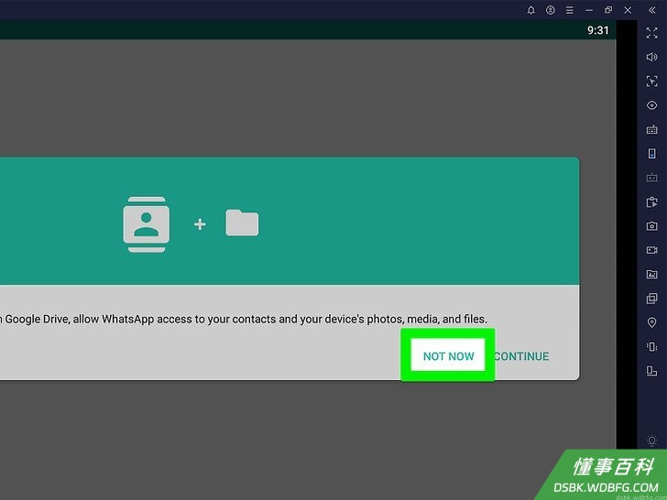Viewport: 667px width, 500px height.
Task: Click the NOT NOW button
Action: click(448, 355)
